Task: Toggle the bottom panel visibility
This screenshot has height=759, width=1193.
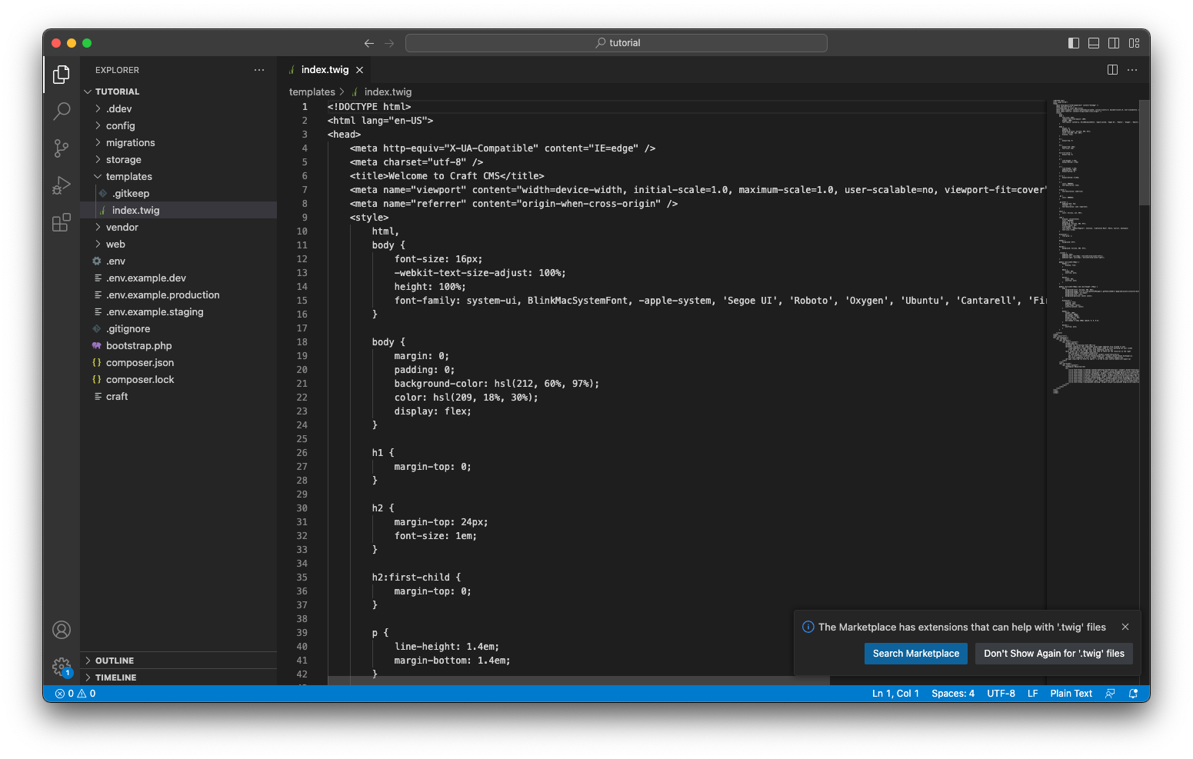Action: (x=1093, y=43)
